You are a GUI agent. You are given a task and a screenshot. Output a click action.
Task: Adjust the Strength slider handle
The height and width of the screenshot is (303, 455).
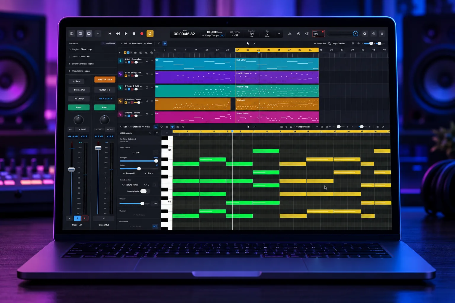156,161
